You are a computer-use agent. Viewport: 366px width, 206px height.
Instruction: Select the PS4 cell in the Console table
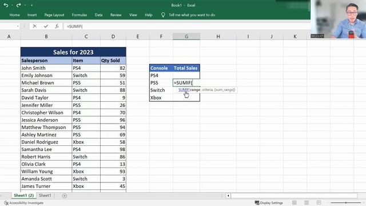pos(161,76)
